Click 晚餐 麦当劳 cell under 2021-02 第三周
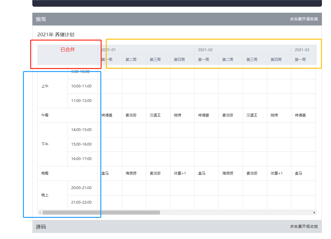 point(255,173)
